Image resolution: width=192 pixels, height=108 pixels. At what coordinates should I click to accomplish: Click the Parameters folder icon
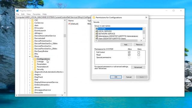click(35, 64)
